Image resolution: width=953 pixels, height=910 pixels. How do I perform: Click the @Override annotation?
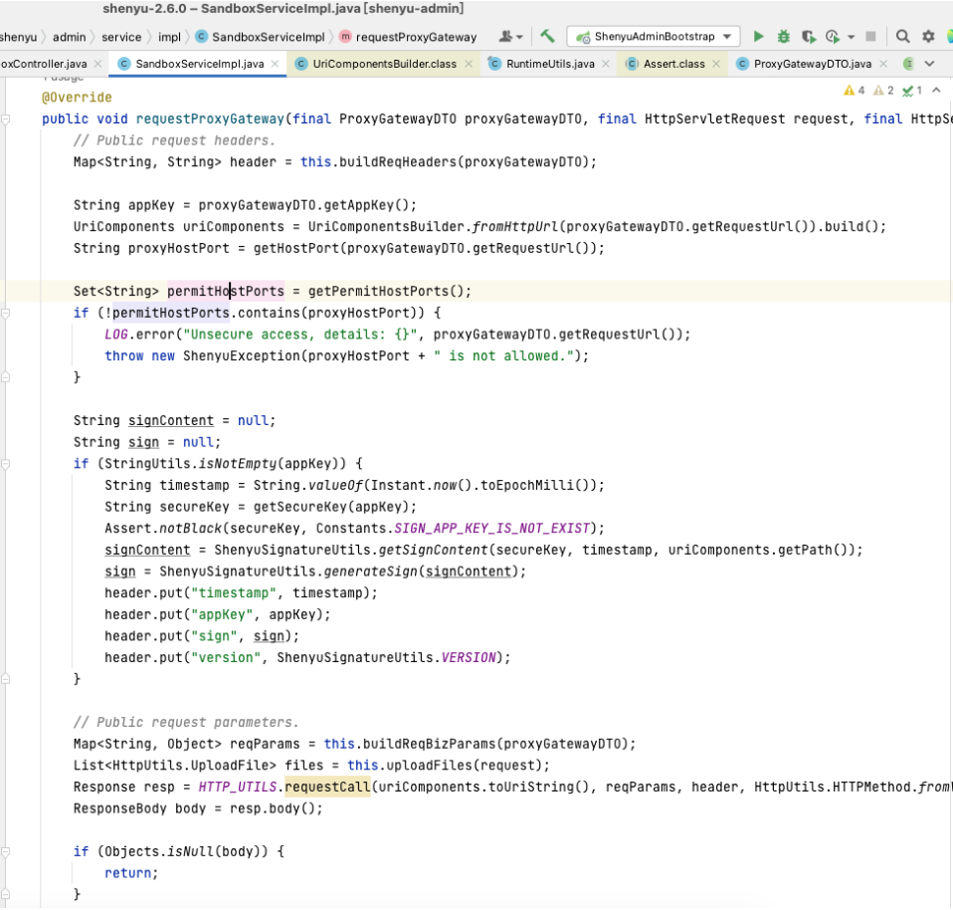(x=77, y=98)
